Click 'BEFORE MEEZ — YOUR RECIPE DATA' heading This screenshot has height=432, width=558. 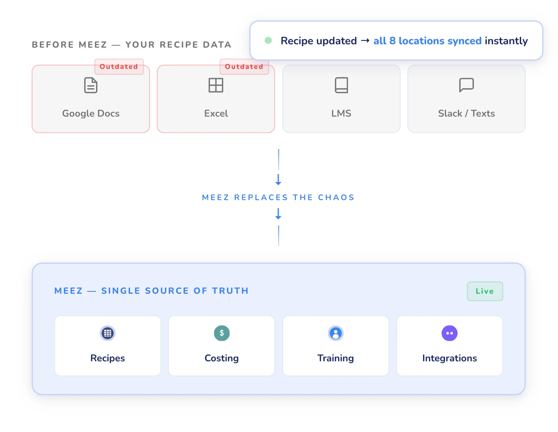click(x=132, y=45)
